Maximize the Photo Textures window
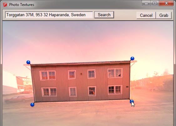This screenshot has width=176, height=126. click(155, 3)
